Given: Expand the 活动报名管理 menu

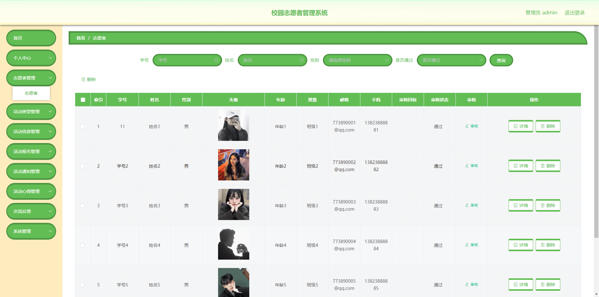Looking at the screenshot, I should tap(31, 151).
